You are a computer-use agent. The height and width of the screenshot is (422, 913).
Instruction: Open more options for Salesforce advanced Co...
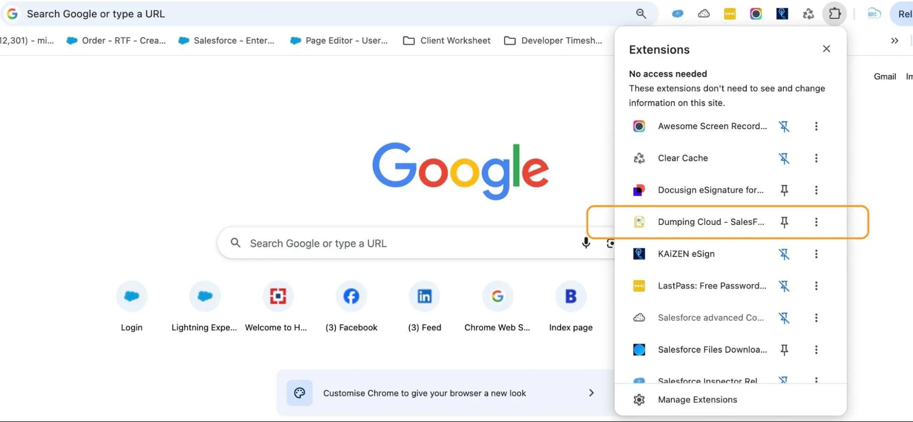tap(816, 318)
